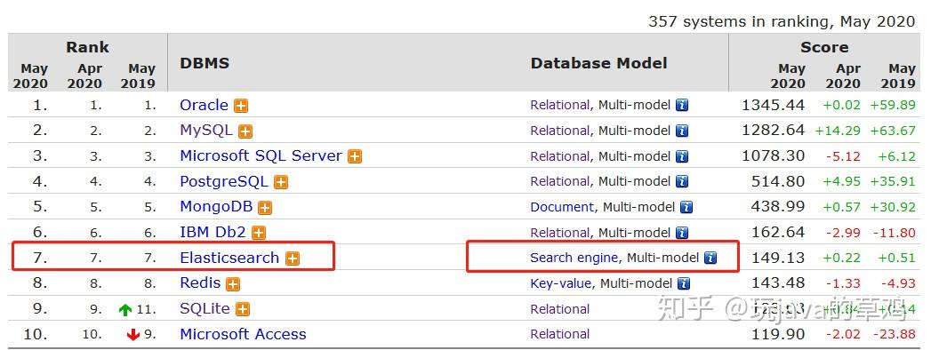931x350 pixels.
Task: Open the Microsoft Access link
Action: (243, 334)
